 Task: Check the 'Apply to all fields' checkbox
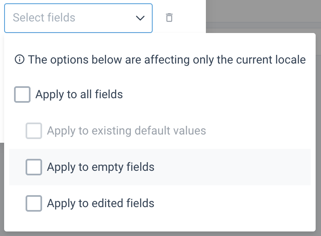click(22, 94)
